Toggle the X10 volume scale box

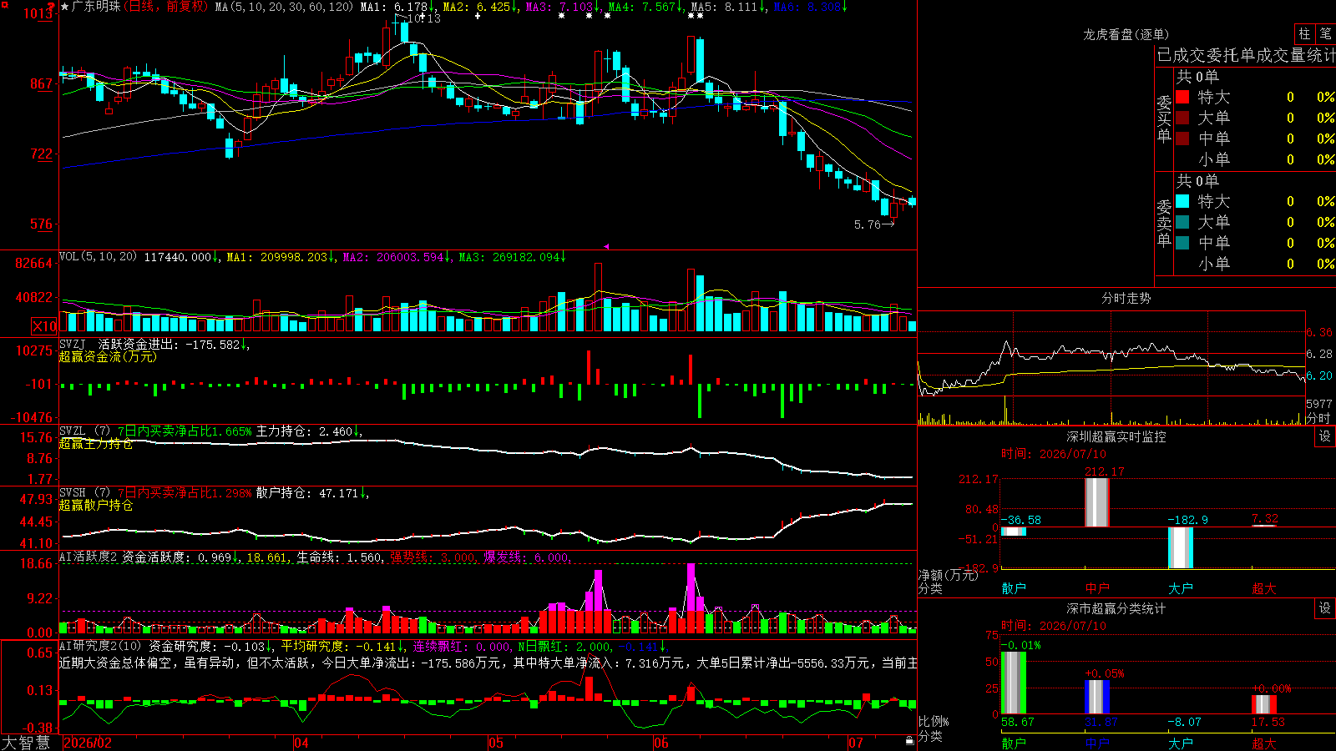pyautogui.click(x=44, y=326)
